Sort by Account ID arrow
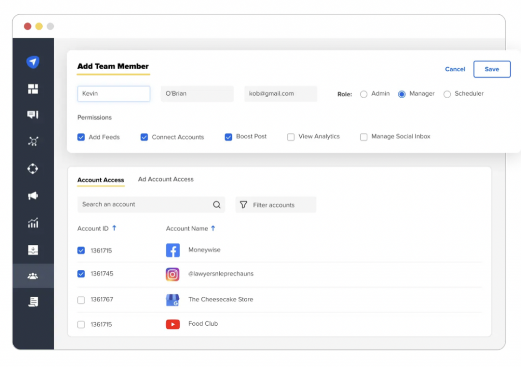 [114, 229]
